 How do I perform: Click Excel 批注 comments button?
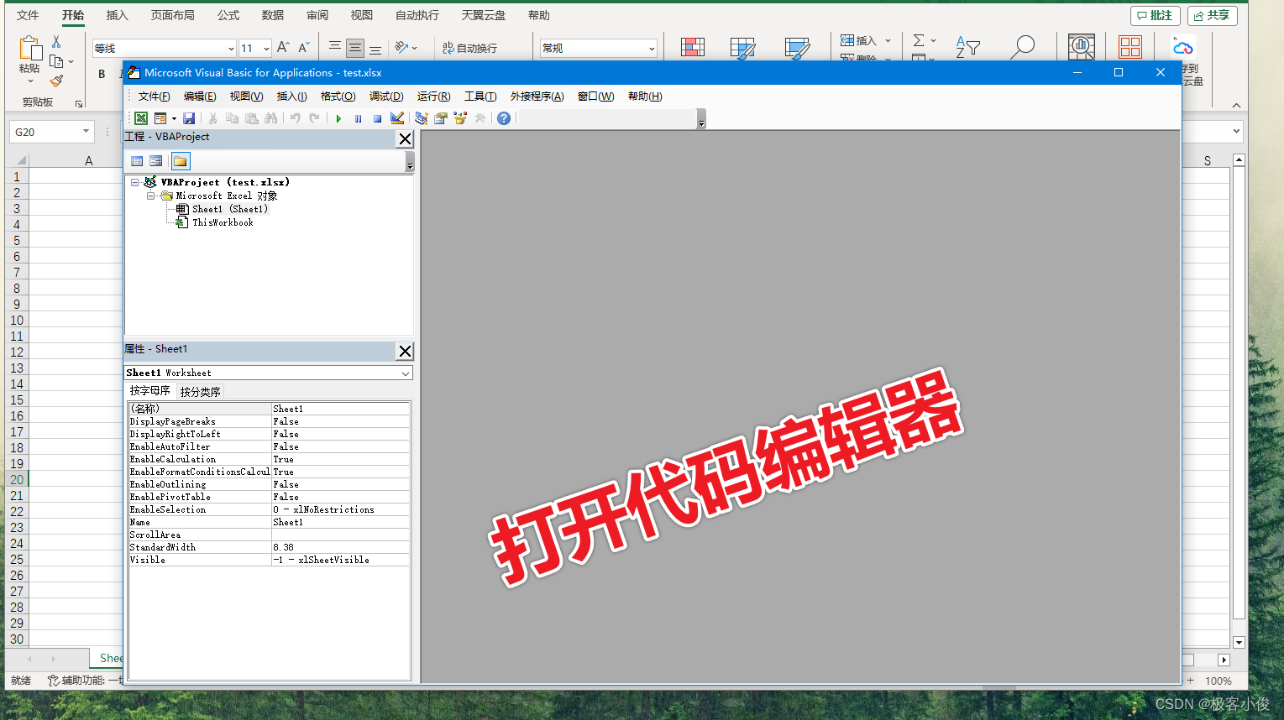1156,15
